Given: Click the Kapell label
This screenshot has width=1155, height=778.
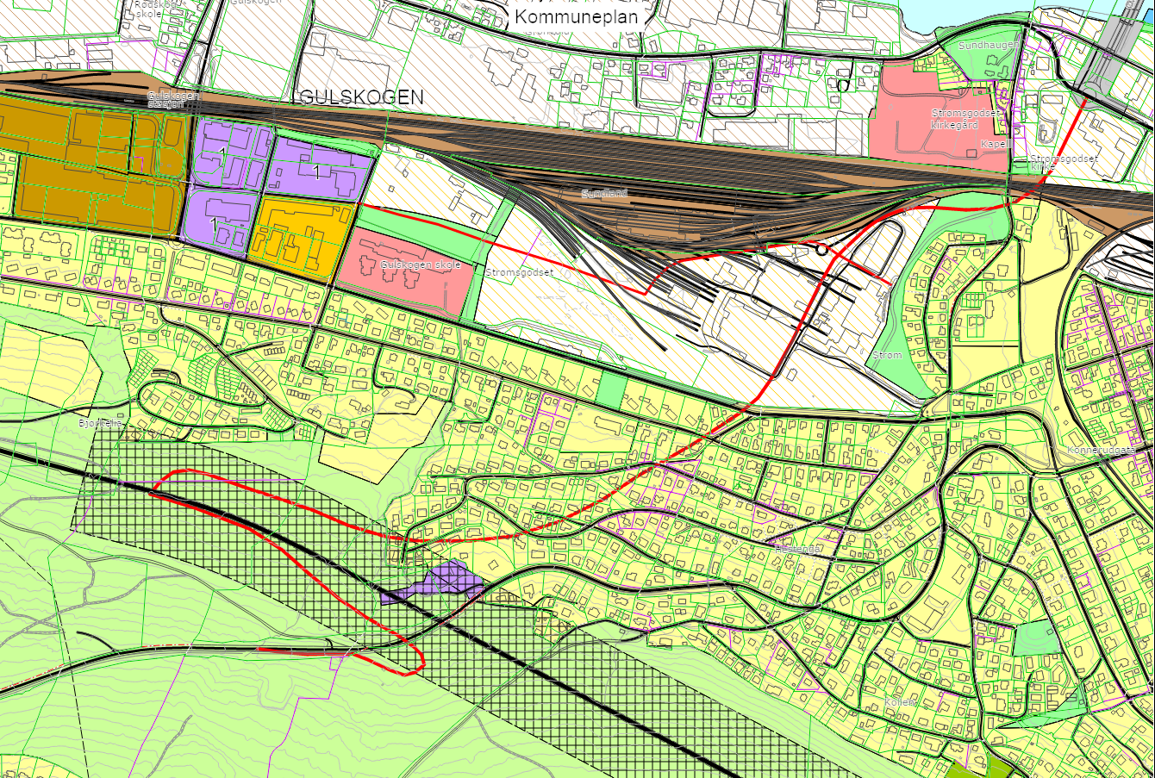Looking at the screenshot, I should point(996,144).
